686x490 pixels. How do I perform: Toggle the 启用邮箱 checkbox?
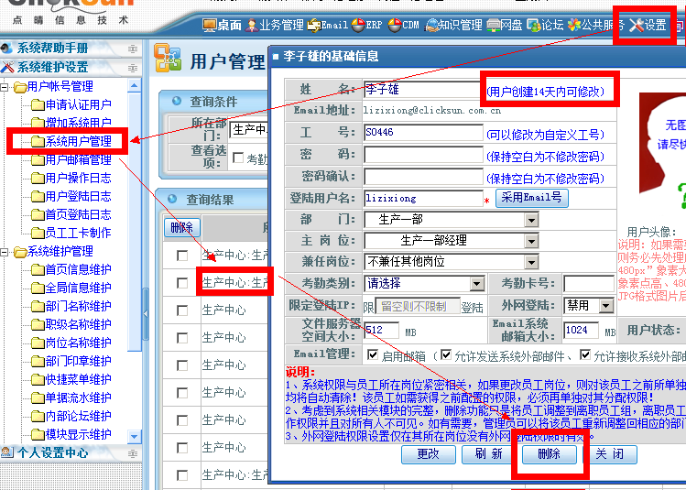click(x=373, y=354)
